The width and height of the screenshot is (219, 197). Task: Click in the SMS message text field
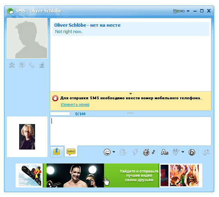click(x=130, y=131)
